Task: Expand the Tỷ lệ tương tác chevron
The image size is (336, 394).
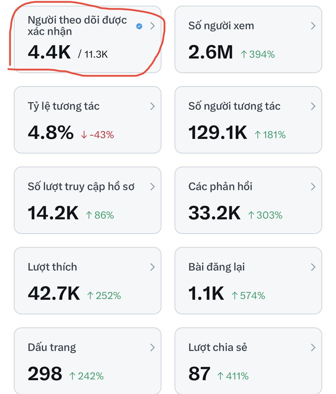Action: pyautogui.click(x=152, y=106)
